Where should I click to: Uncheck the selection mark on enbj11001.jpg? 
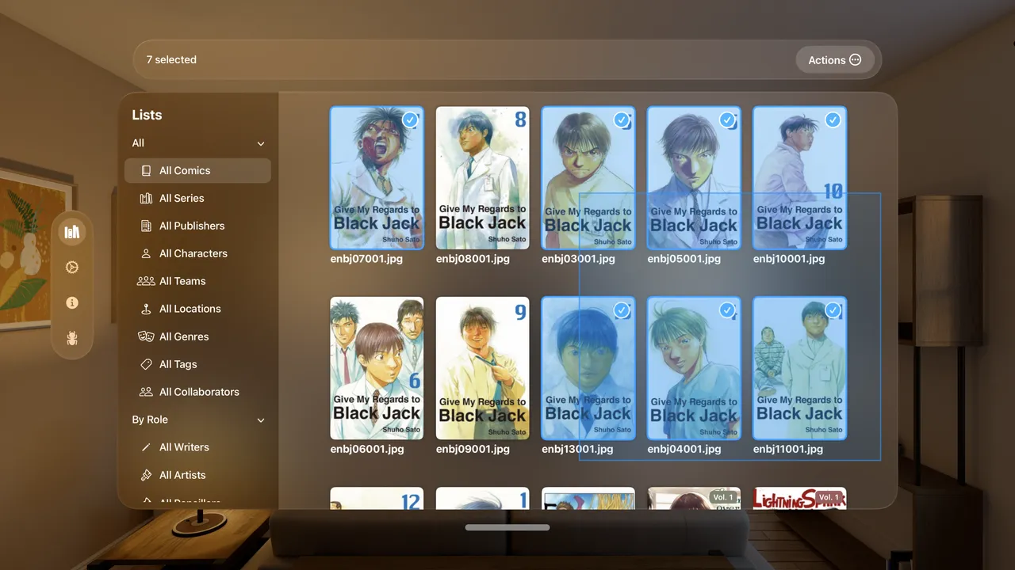click(x=833, y=310)
